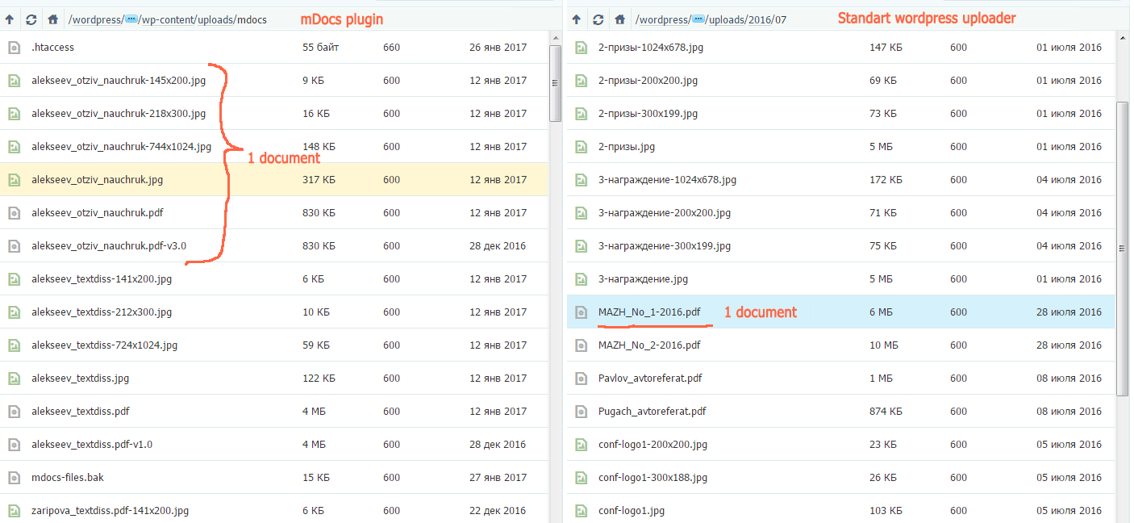
Task: Click the image icon beside conf-logo1.jpg
Action: click(581, 510)
